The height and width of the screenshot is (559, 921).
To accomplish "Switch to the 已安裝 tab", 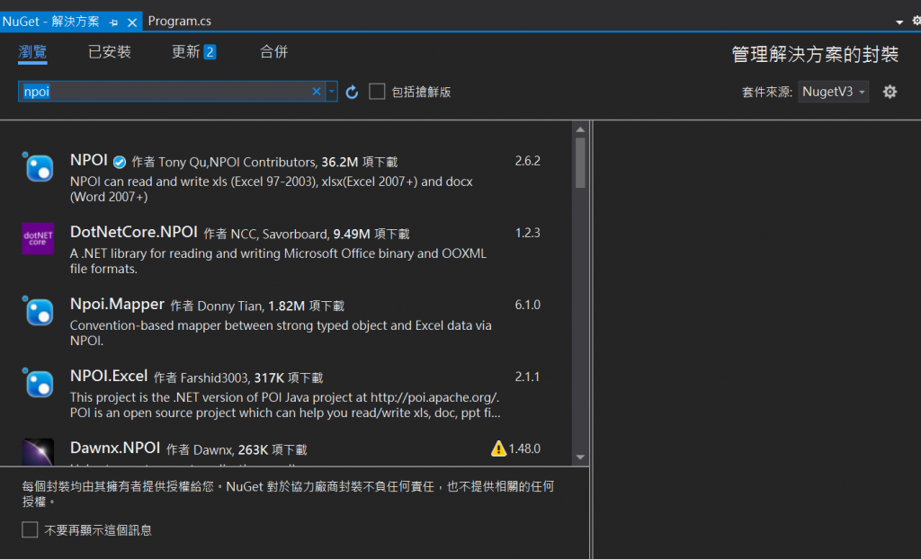I will pos(109,51).
